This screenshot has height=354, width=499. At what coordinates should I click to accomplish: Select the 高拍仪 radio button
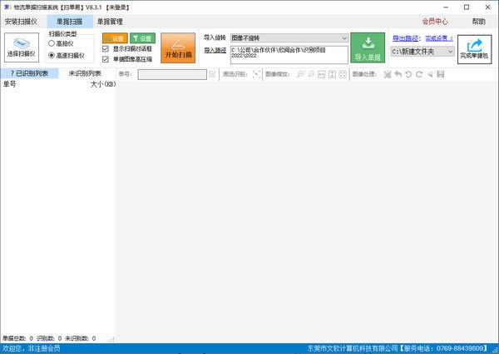(x=52, y=43)
